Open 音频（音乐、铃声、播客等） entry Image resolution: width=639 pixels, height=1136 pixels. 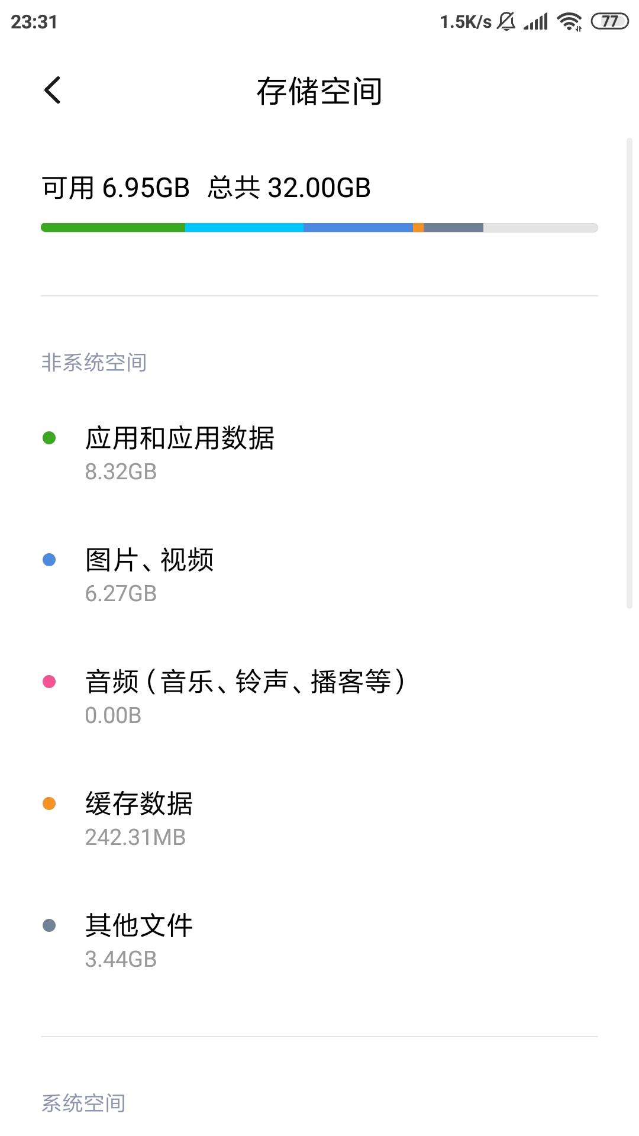(x=319, y=698)
